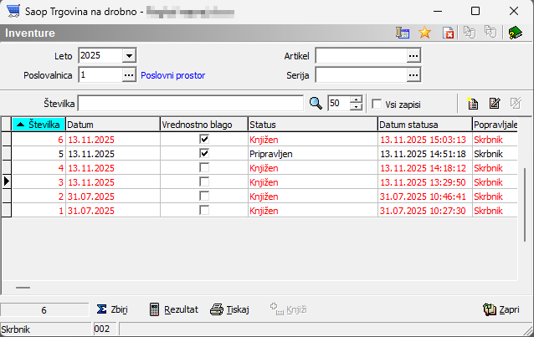The height and width of the screenshot is (337, 534).
Task: Decrease the record count spinner value
Action: [356, 107]
